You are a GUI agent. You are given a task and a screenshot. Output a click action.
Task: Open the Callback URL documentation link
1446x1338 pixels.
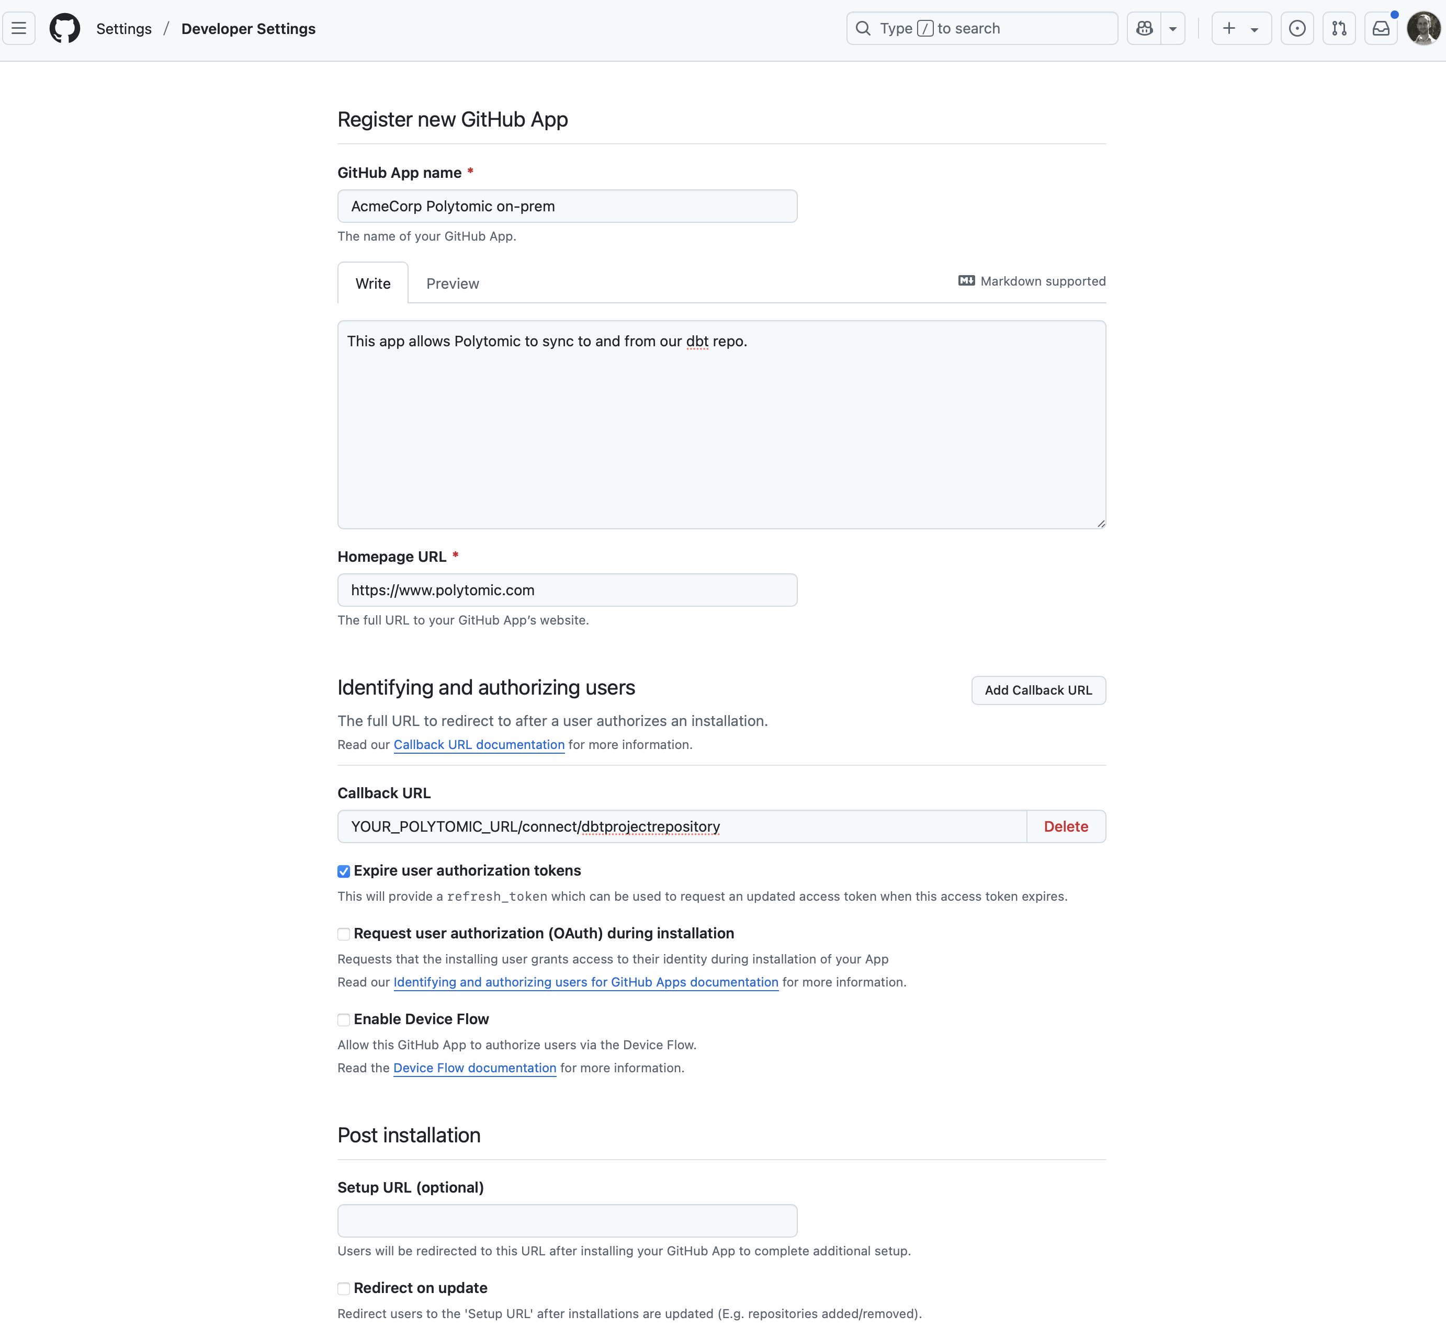point(479,745)
